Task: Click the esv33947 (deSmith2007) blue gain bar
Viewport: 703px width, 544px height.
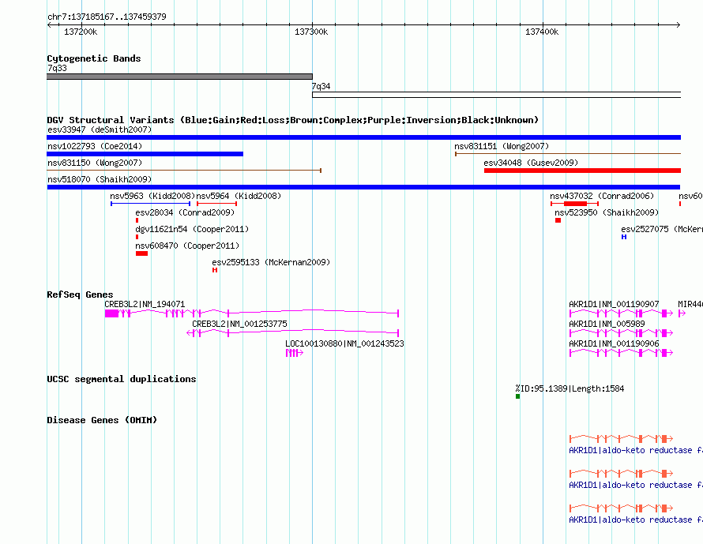Action: click(363, 137)
